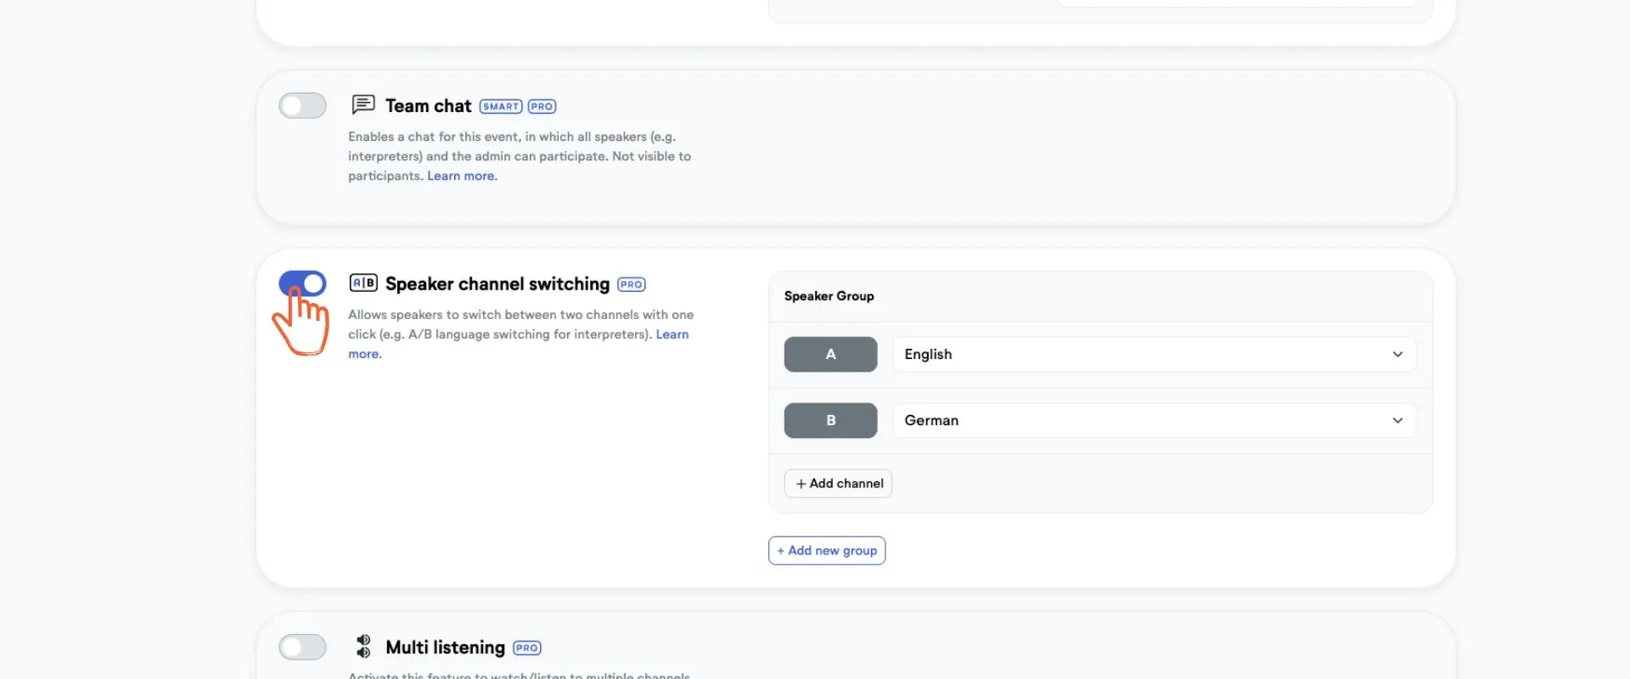Click the Team chat speech bubble icon
The image size is (1630, 679).
(363, 104)
